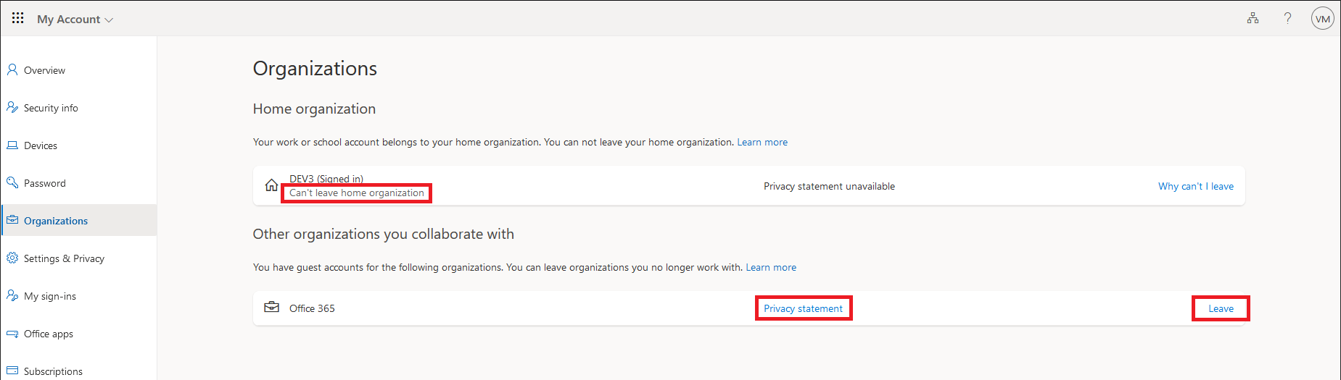Viewport: 1341px width, 380px height.
Task: Click the Devices laptop icon in sidebar
Action: point(12,145)
